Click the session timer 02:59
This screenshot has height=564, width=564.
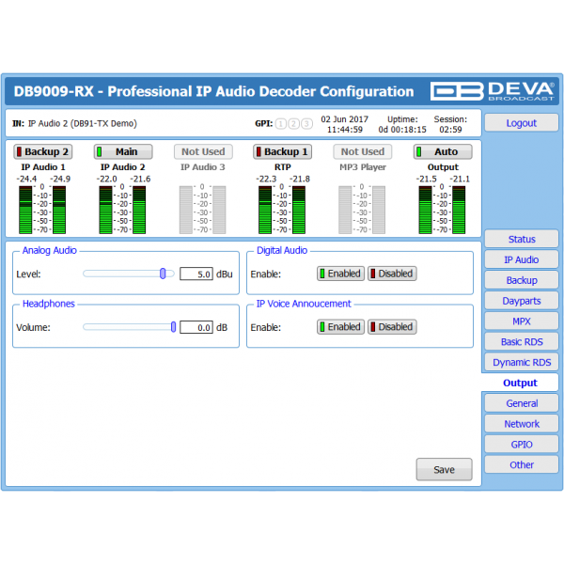(450, 130)
